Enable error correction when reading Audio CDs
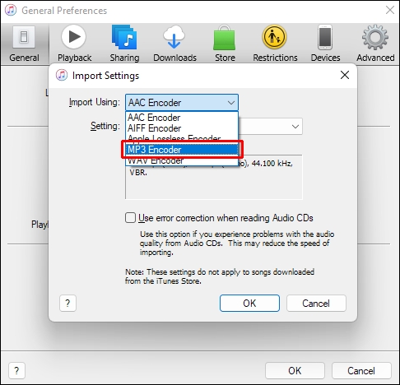The height and width of the screenshot is (385, 400). [x=130, y=218]
